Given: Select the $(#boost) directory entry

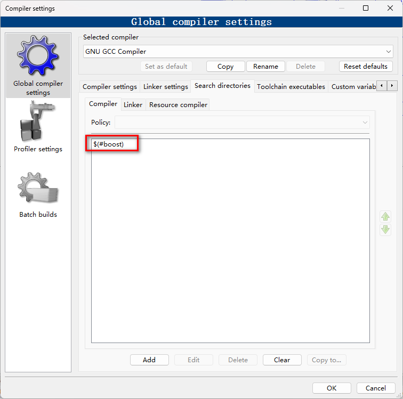Looking at the screenshot, I should (108, 144).
